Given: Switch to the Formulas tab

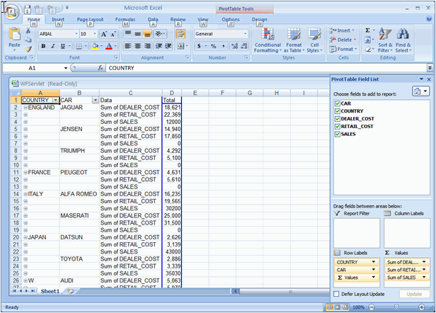Looking at the screenshot, I should click(x=125, y=20).
